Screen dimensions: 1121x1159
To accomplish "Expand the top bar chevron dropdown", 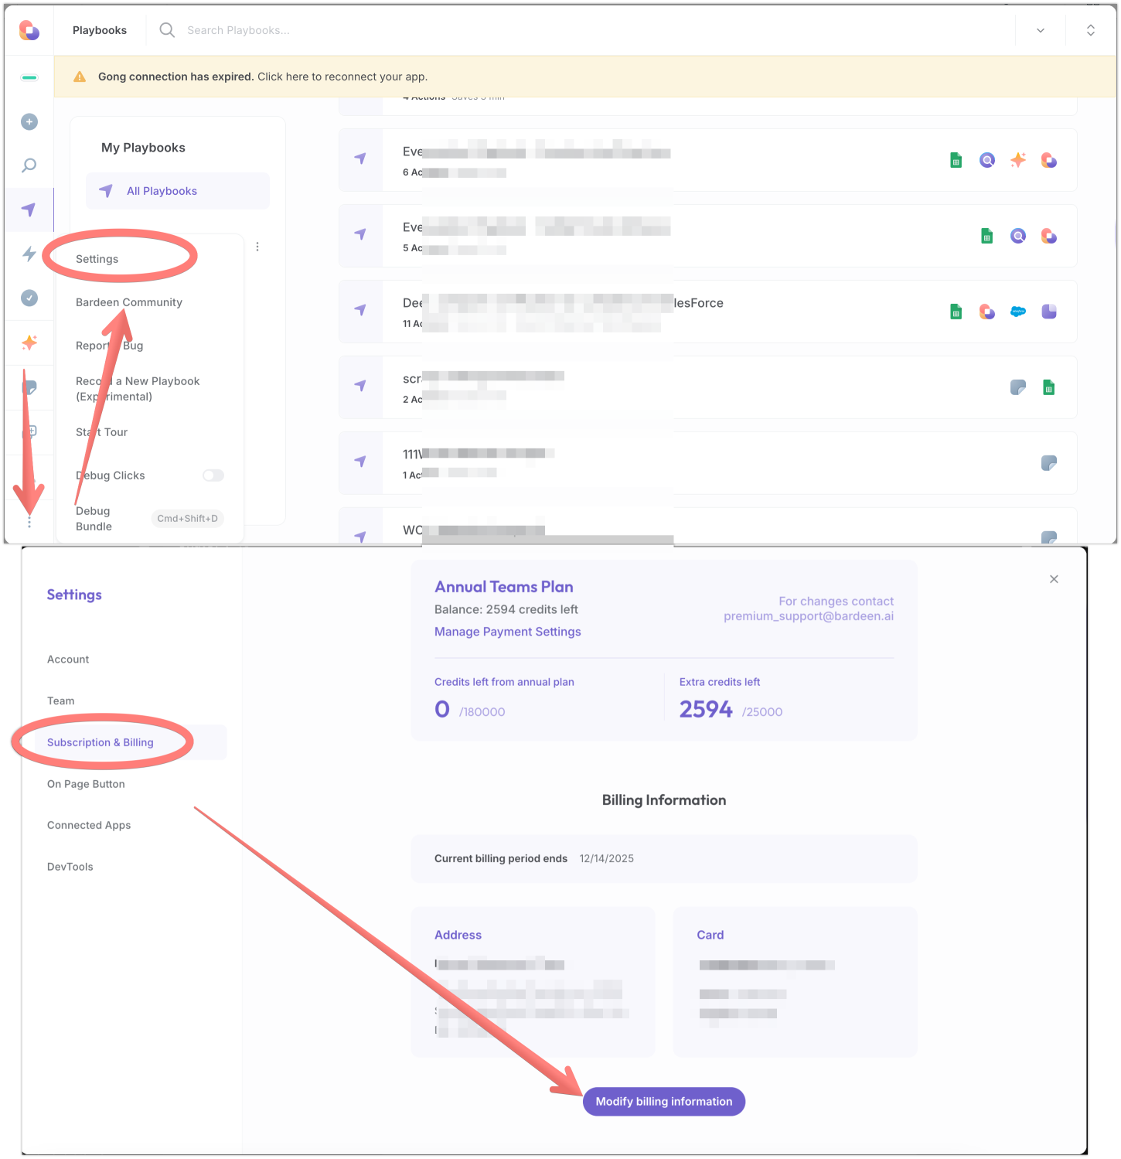I will pyautogui.click(x=1041, y=30).
